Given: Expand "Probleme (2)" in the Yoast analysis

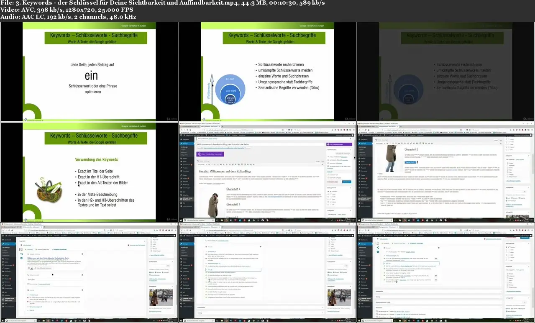Looking at the screenshot, I should click(33, 295).
